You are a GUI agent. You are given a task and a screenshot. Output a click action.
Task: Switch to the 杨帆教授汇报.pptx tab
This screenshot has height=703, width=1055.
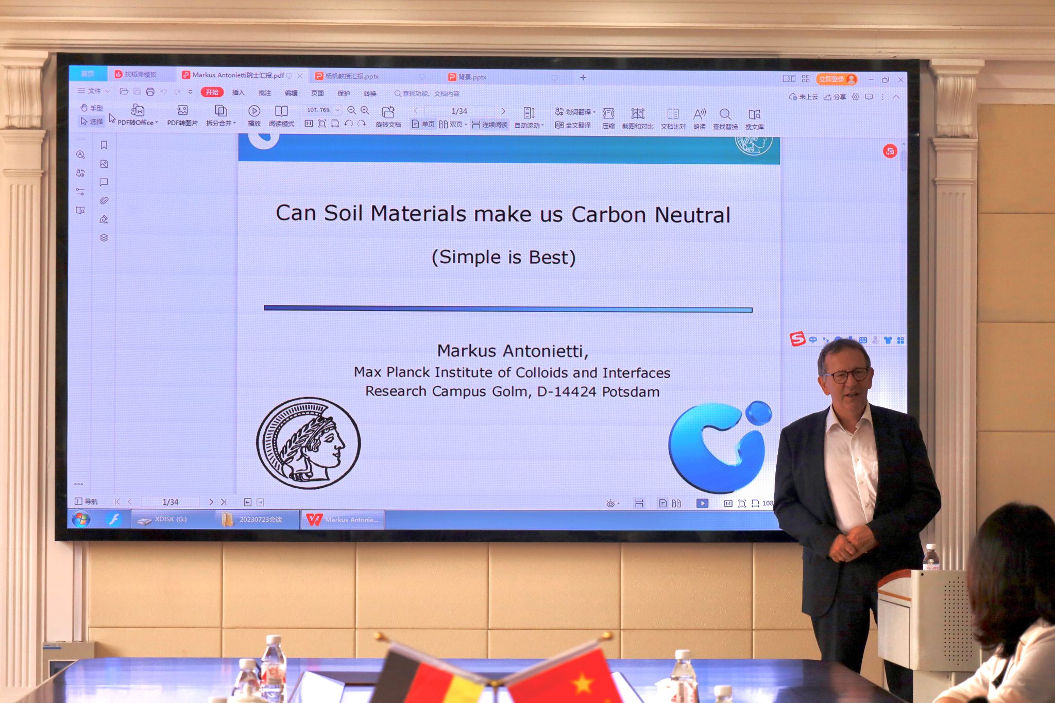(351, 76)
